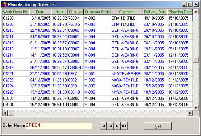Click the Work Order No column header
Viewport: 201px width, 136px height.
(16, 12)
